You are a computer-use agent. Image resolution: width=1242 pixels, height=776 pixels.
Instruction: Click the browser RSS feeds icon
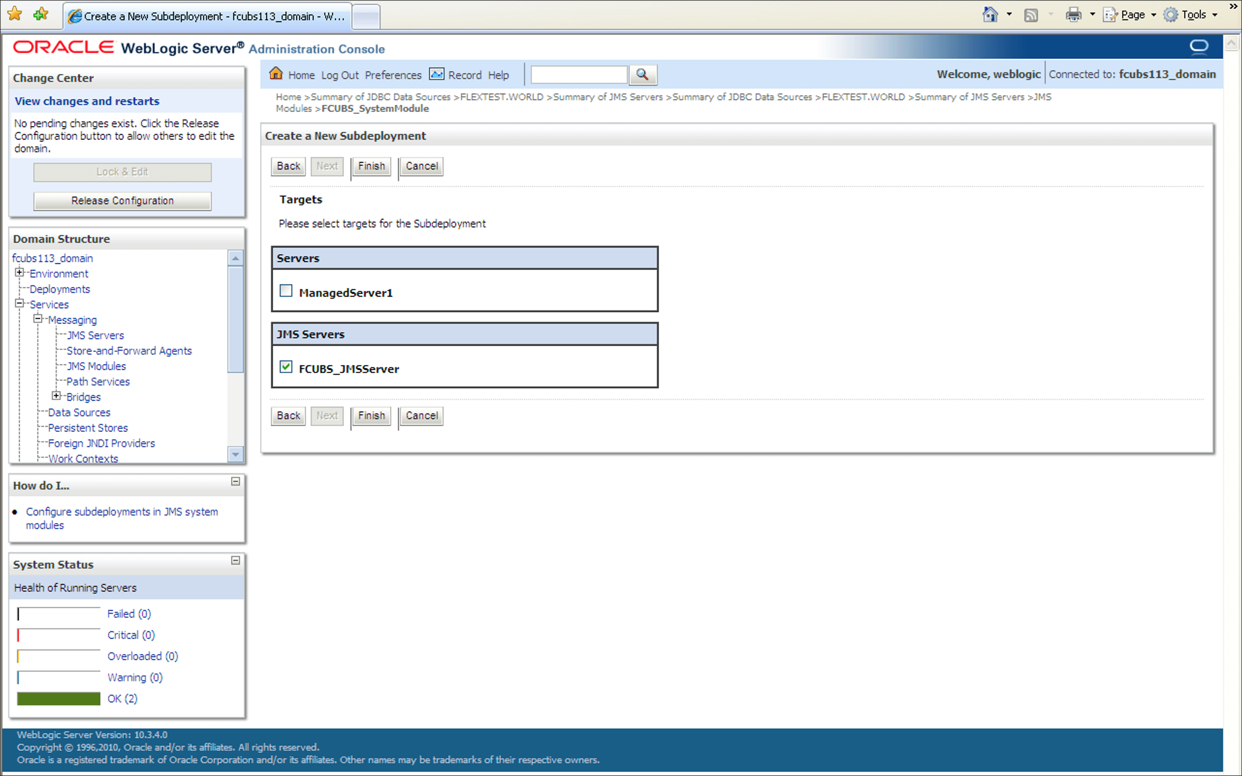click(x=1031, y=15)
